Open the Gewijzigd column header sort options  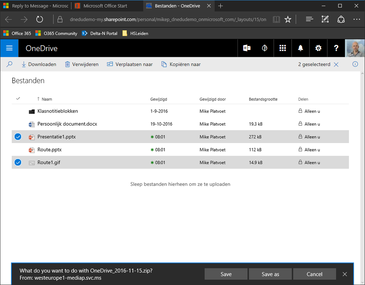159,99
